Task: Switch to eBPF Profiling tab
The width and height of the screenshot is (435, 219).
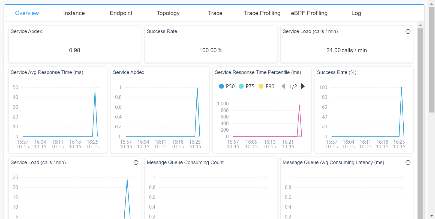Action: [x=309, y=13]
